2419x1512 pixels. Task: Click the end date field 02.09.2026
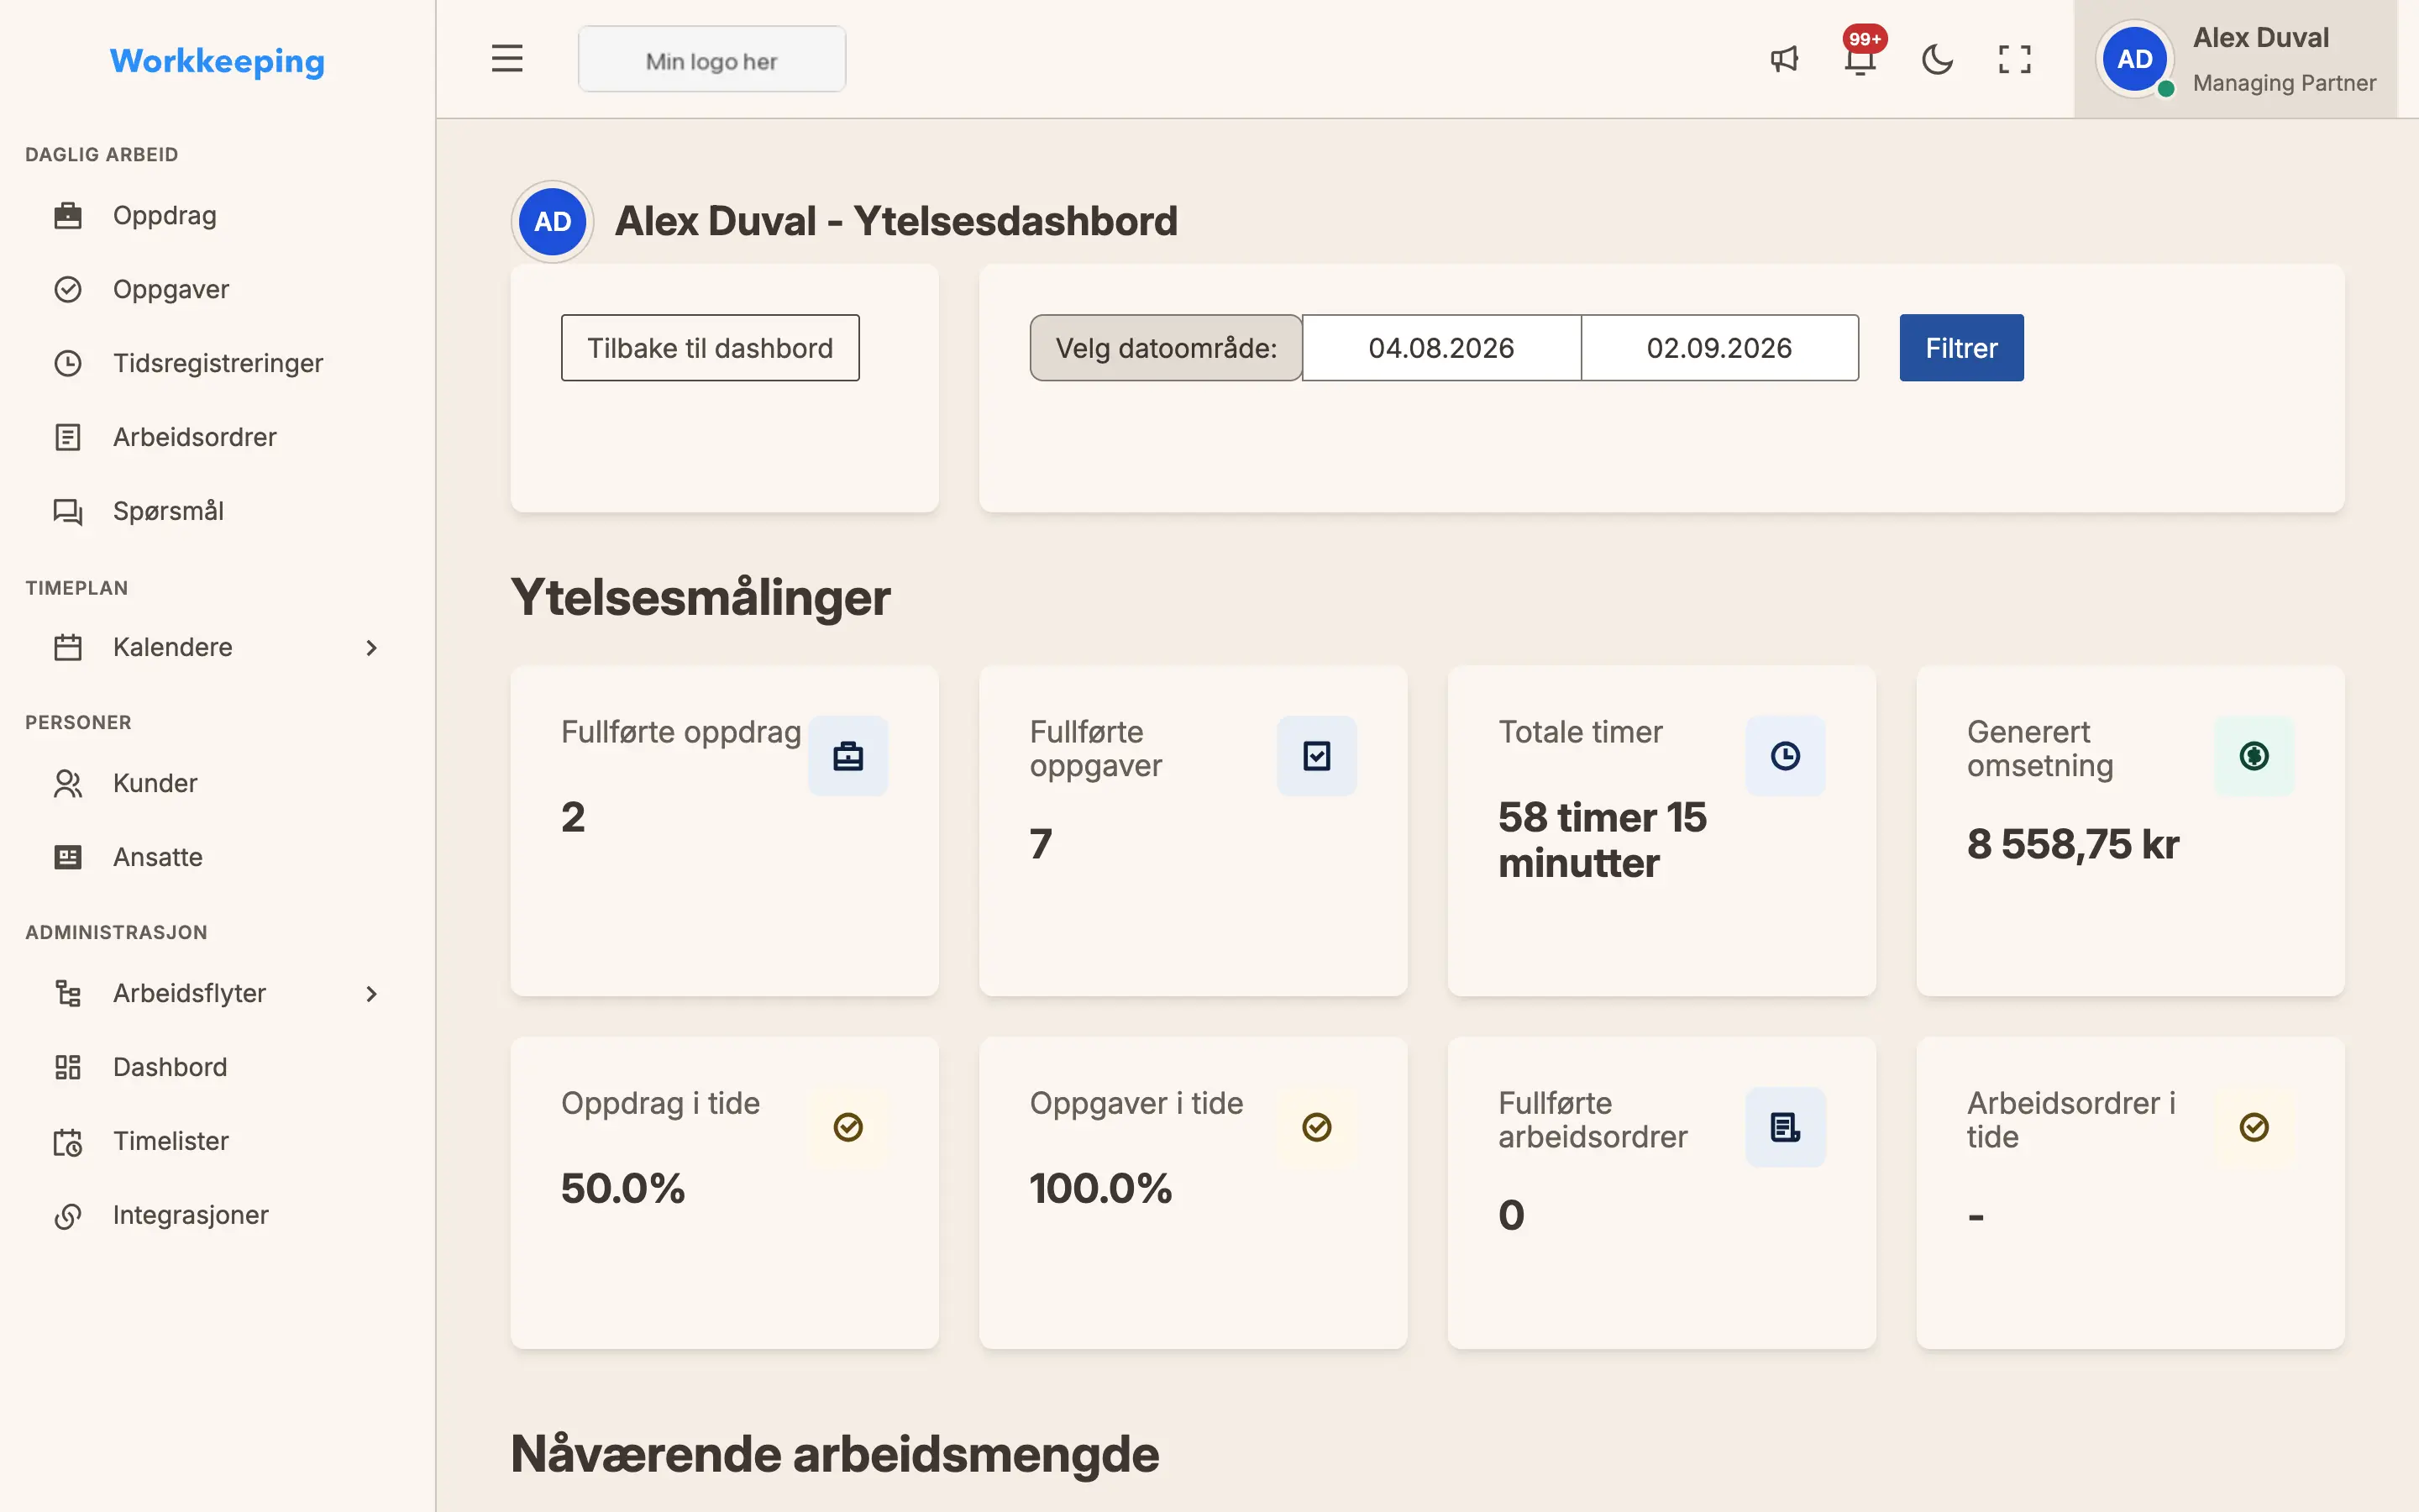coord(1719,348)
